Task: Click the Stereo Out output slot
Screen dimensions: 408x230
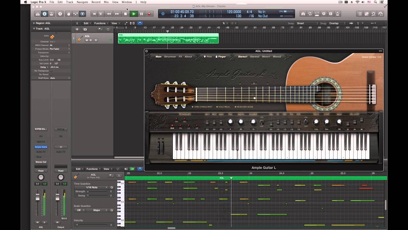Action: [41, 162]
